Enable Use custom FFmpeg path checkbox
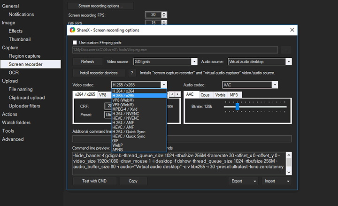 click(x=75, y=42)
